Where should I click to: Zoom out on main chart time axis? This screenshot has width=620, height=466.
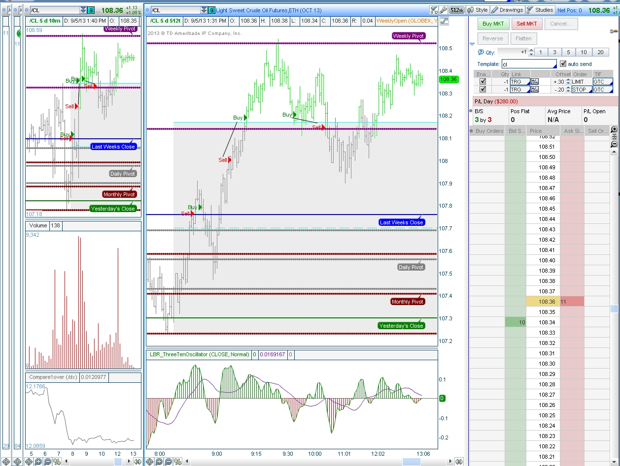click(169, 462)
